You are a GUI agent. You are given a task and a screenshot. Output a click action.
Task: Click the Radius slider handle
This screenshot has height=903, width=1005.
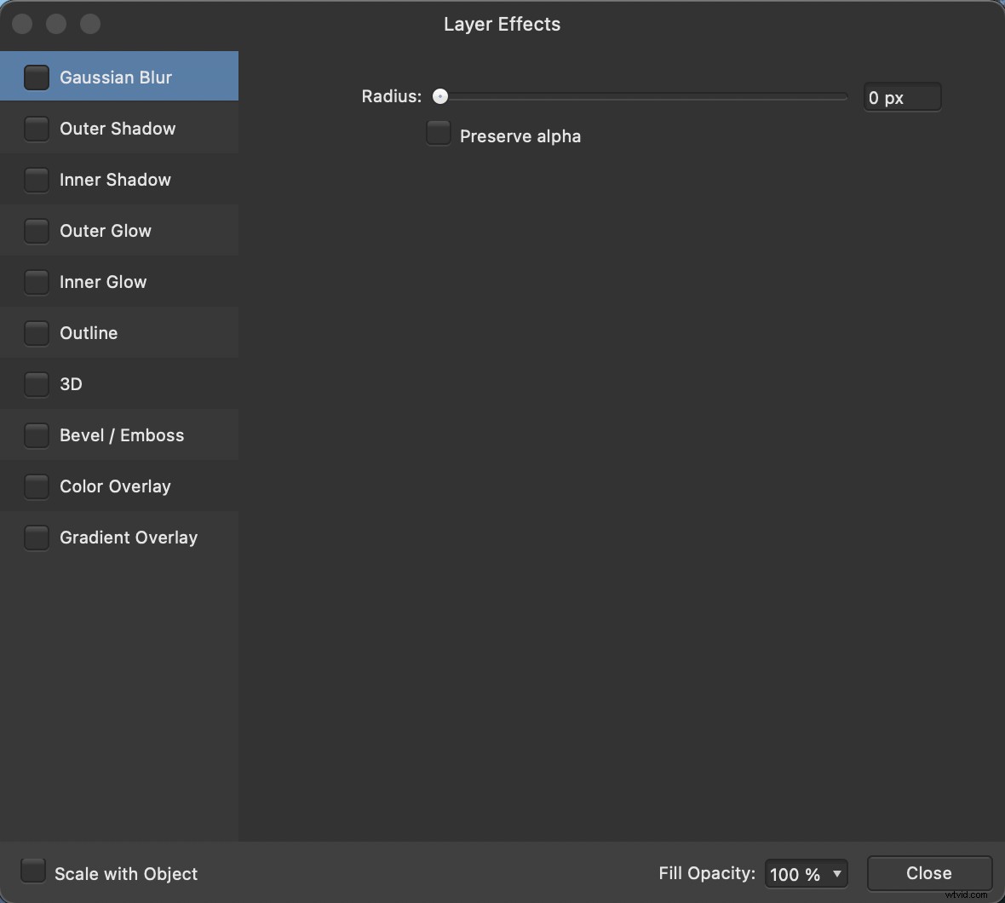click(x=439, y=96)
